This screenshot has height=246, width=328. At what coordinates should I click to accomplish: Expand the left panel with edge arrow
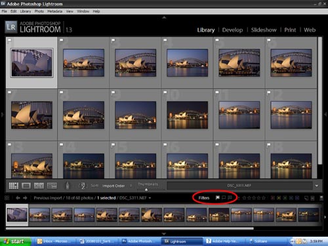[2, 114]
